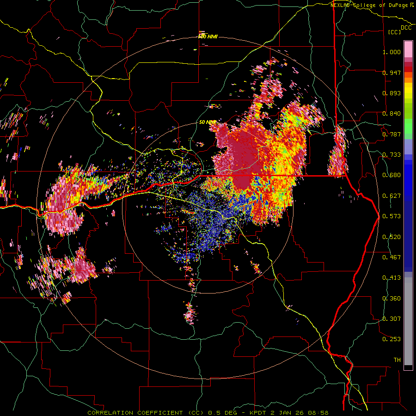
Task: Click the 0.893 scale value
Action: pyautogui.click(x=392, y=93)
